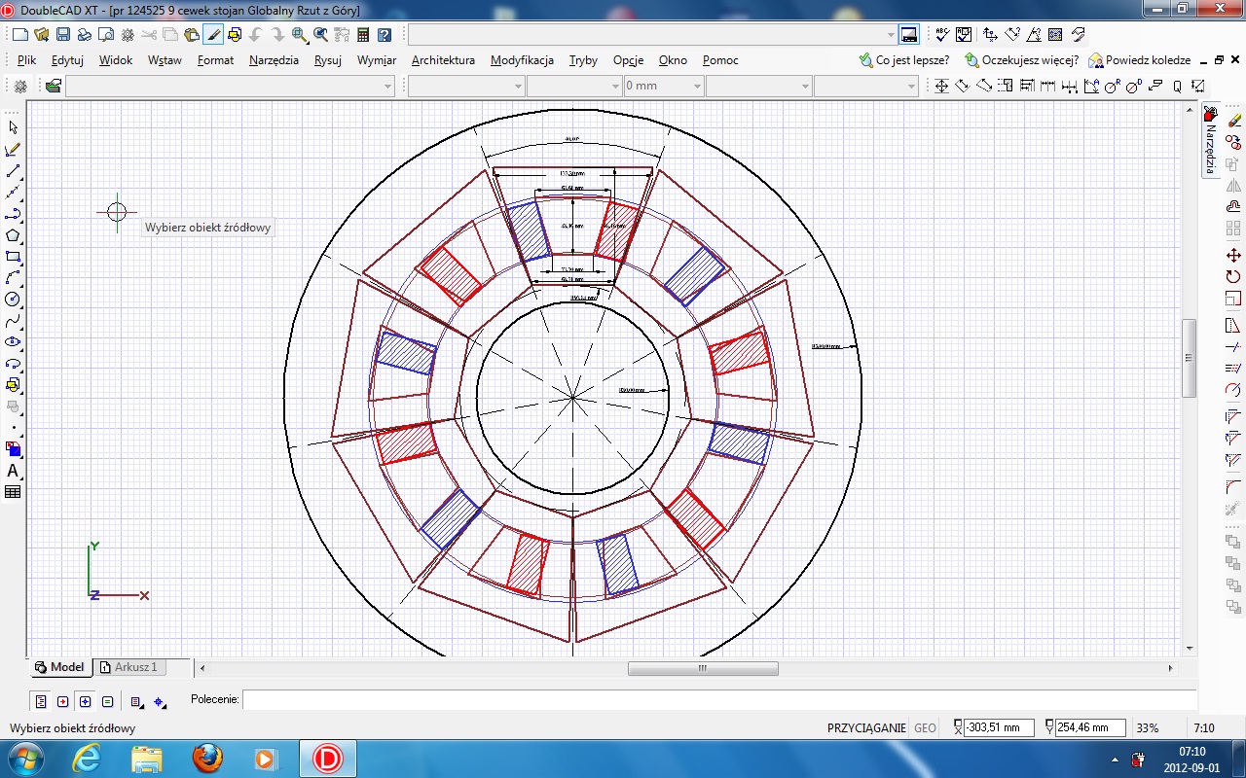
Task: Select the radius dimension tool
Action: [1111, 87]
